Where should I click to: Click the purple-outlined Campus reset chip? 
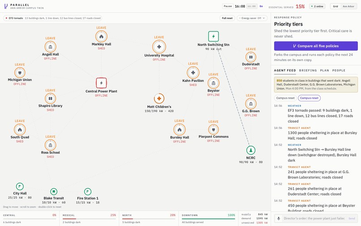pos(309,98)
